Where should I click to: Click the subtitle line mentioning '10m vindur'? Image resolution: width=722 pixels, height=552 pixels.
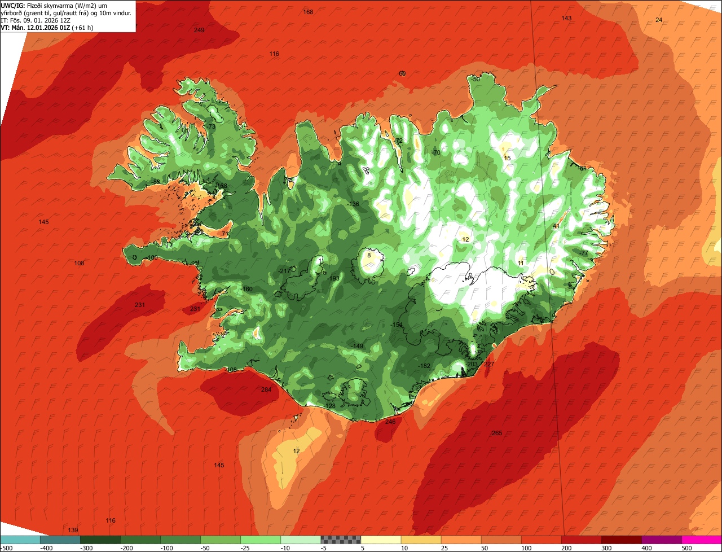click(x=66, y=12)
